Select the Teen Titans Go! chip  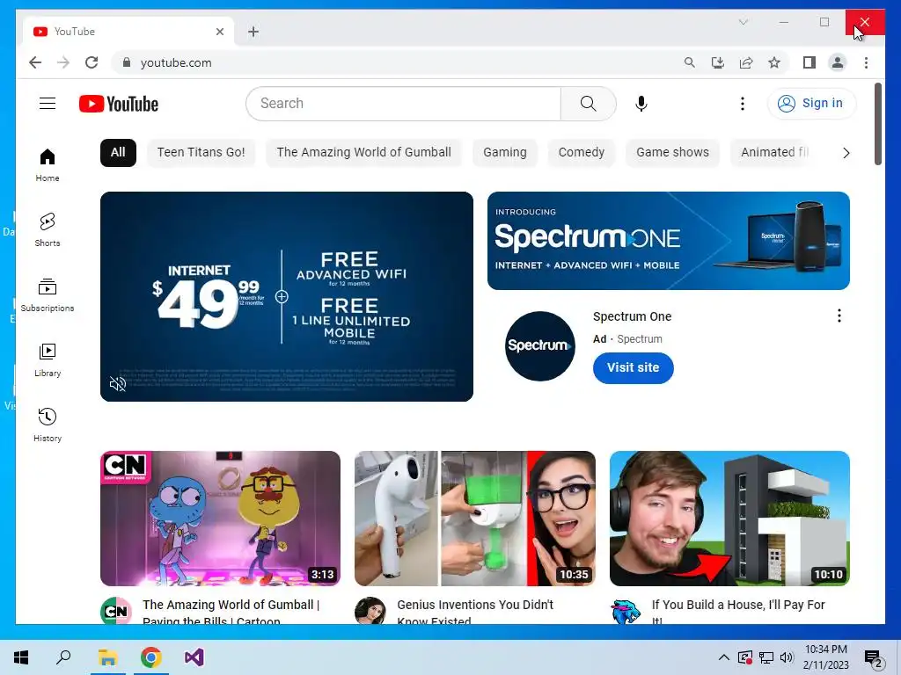201,153
